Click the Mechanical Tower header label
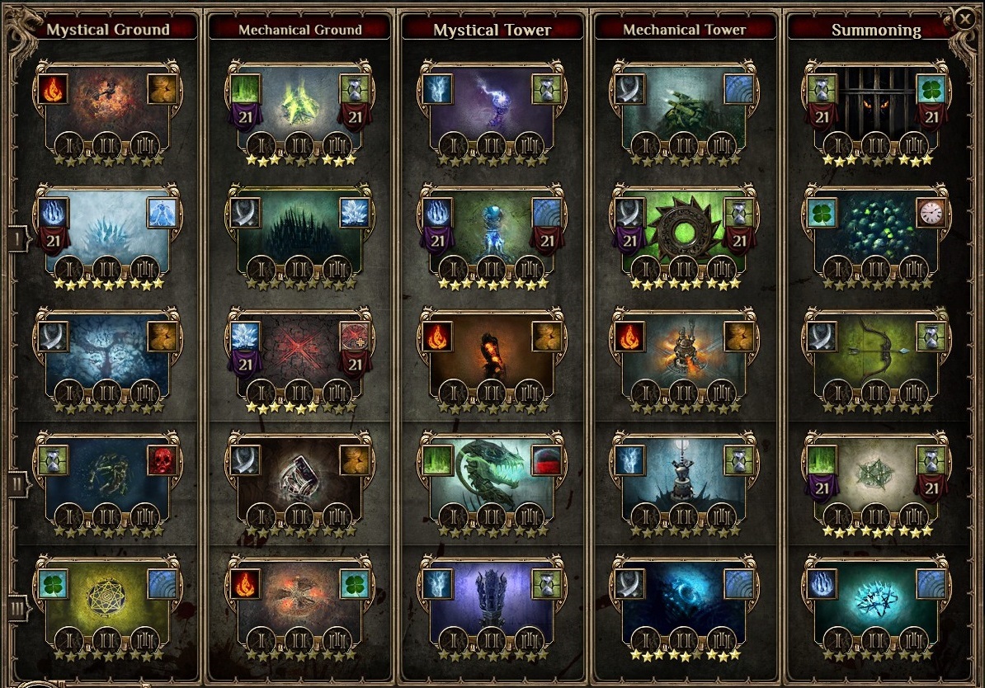 pyautogui.click(x=685, y=30)
